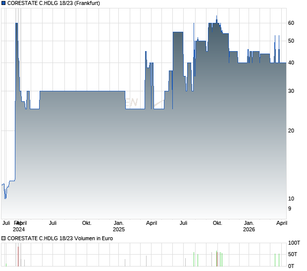Click the price axis label 50
The height and width of the screenshot is (271, 307).
tap(291, 41)
